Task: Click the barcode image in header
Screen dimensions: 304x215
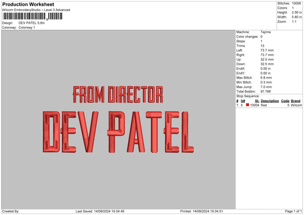Action: click(x=32, y=16)
